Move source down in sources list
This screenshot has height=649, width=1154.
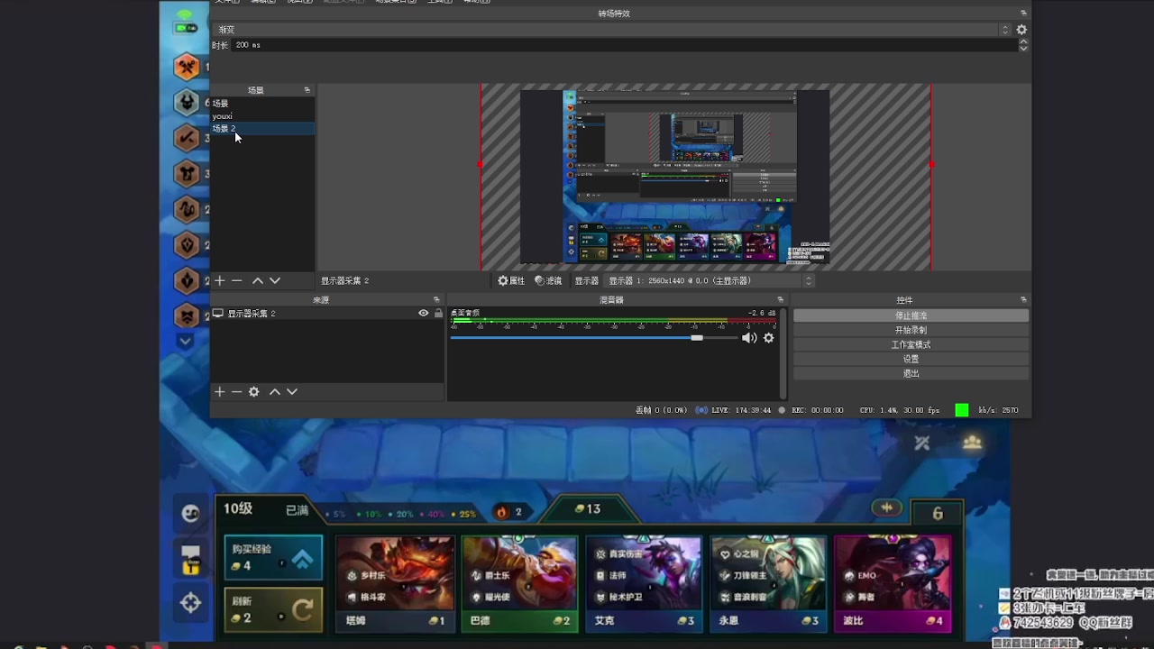292,392
